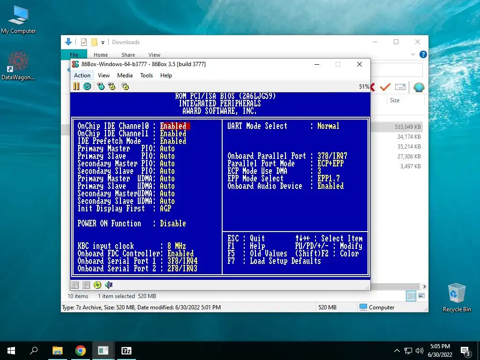Click Parallel Port Mode ECP+EPP value
480x360 pixels.
click(330, 164)
